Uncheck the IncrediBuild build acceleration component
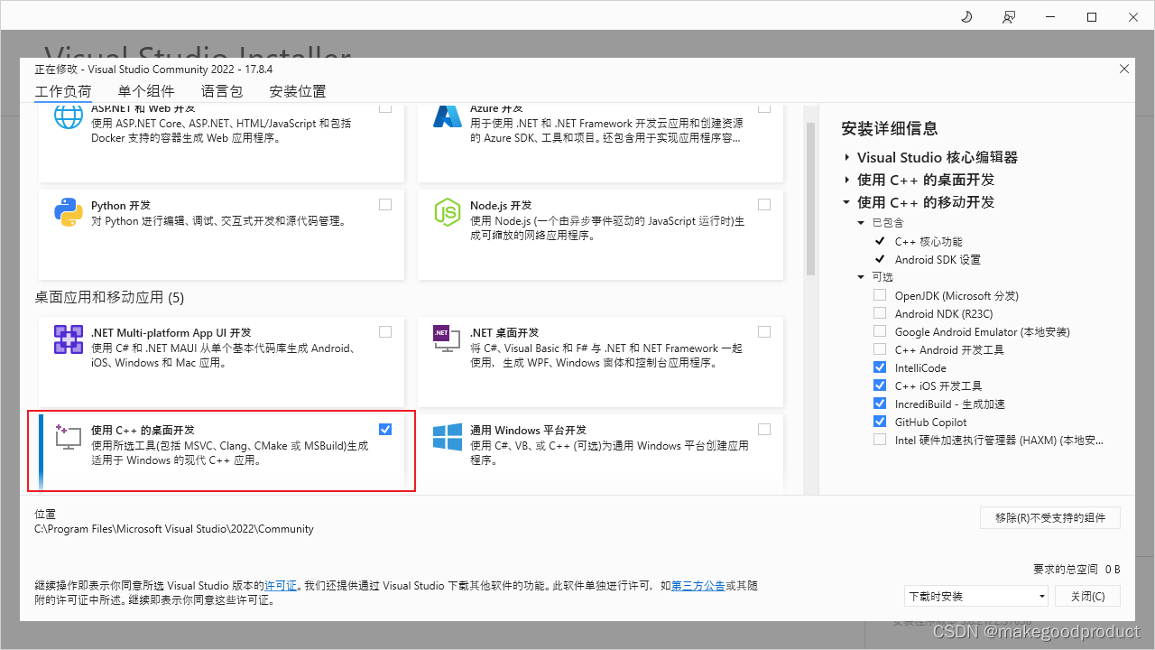 coord(880,404)
